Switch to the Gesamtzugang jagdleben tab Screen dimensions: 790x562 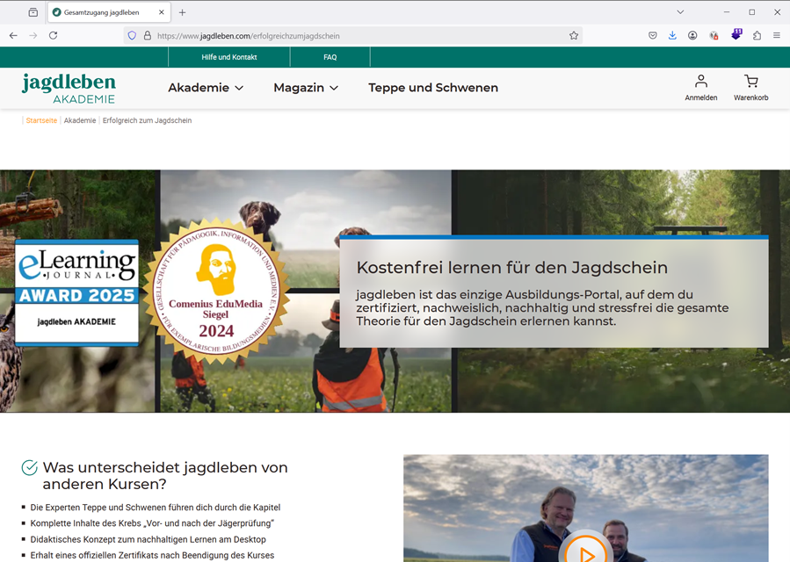pyautogui.click(x=105, y=12)
